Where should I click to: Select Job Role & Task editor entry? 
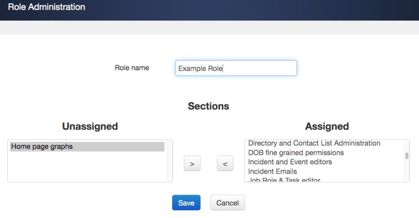[284, 180]
